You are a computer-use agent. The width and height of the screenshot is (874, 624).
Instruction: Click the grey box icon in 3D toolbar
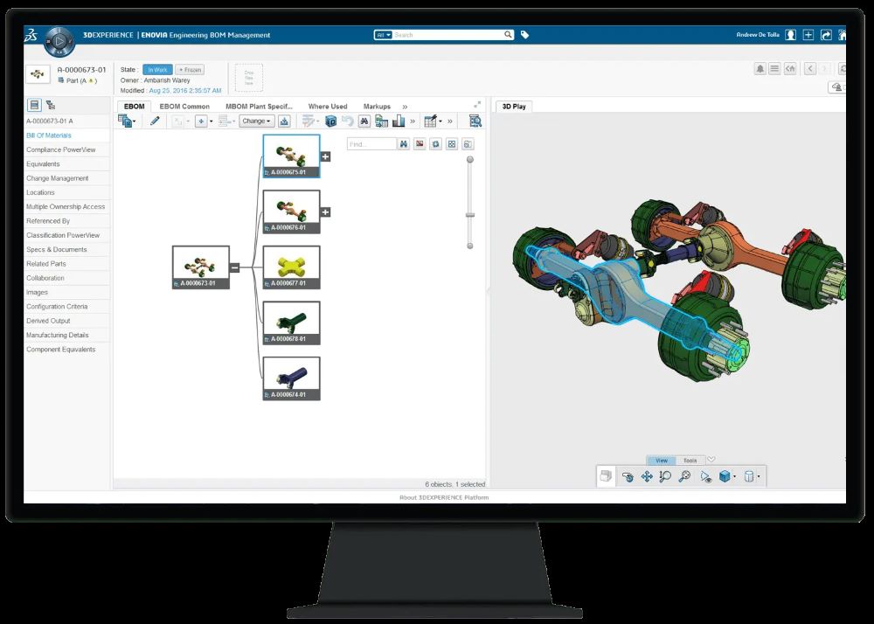(606, 476)
